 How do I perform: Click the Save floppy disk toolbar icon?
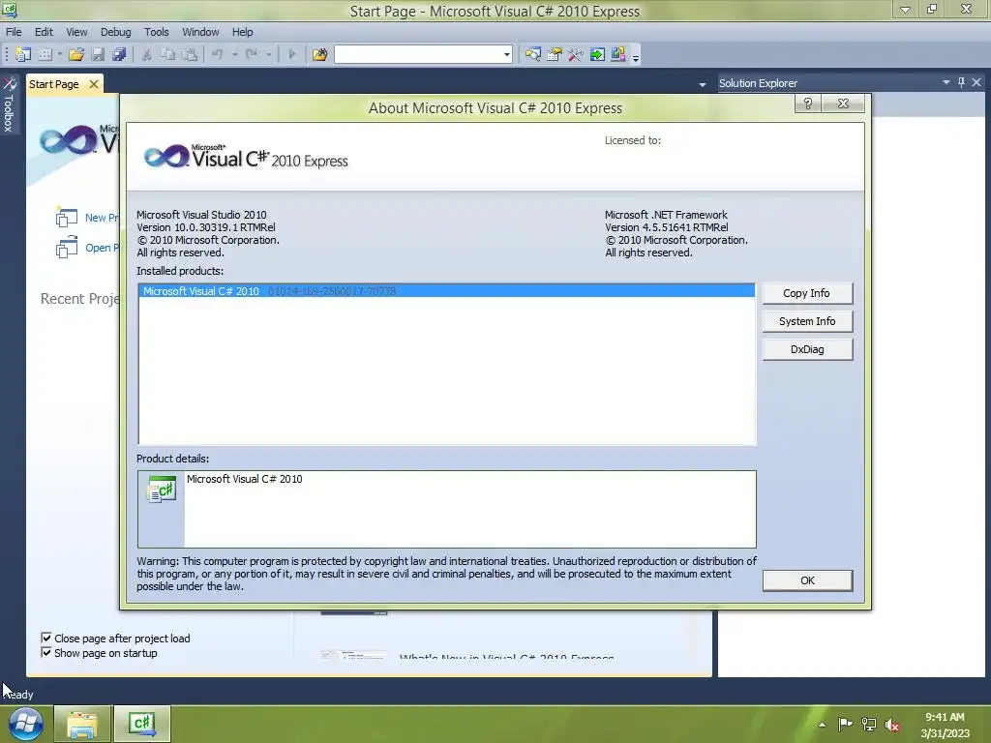point(98,54)
